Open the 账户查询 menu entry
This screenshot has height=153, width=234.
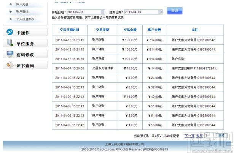coord(22,12)
